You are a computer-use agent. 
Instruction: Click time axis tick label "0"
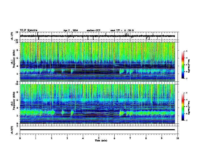(x=20, y=138)
